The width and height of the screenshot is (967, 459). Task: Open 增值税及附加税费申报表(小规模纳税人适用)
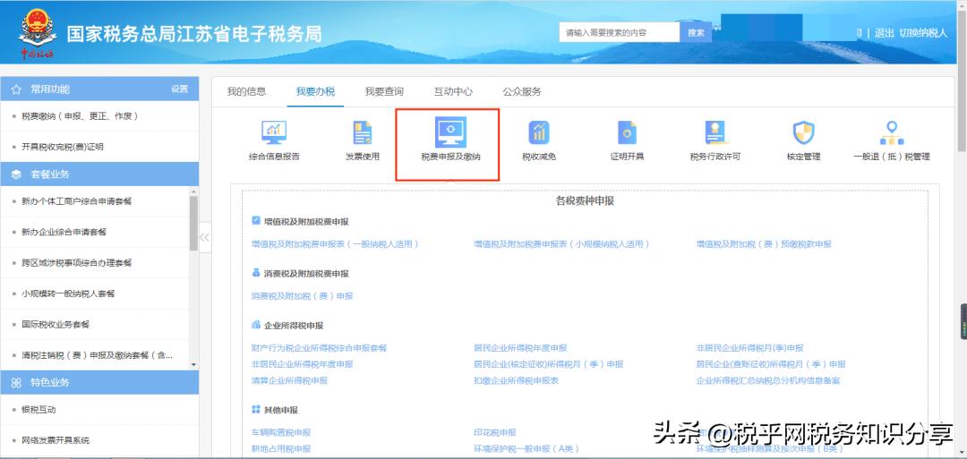pyautogui.click(x=561, y=244)
